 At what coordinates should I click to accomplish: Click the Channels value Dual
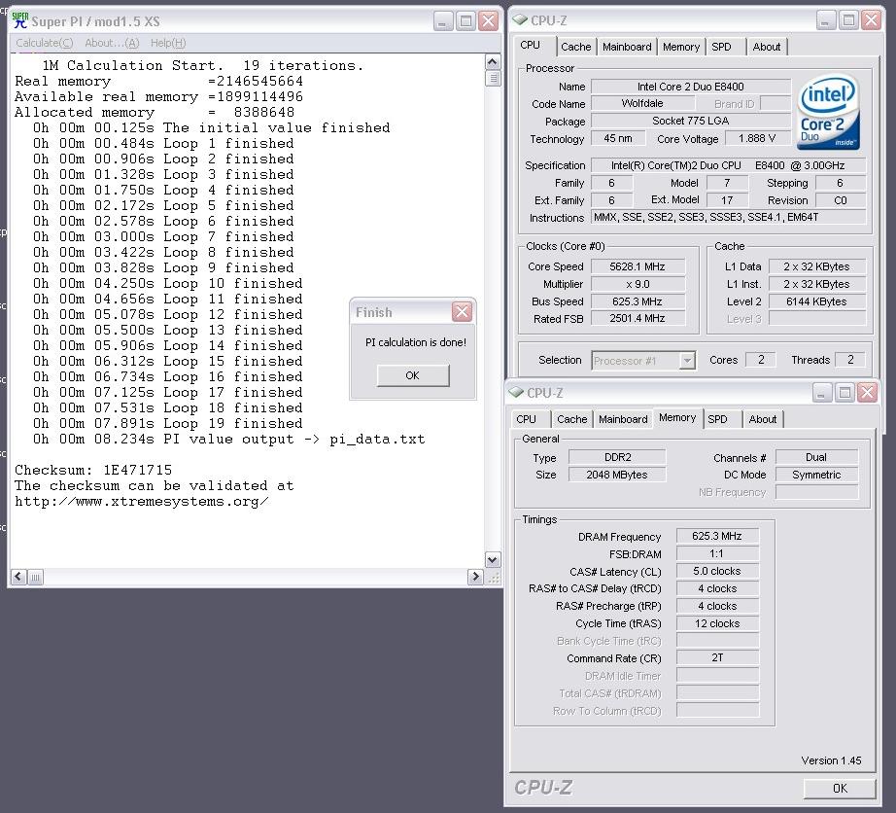(816, 457)
